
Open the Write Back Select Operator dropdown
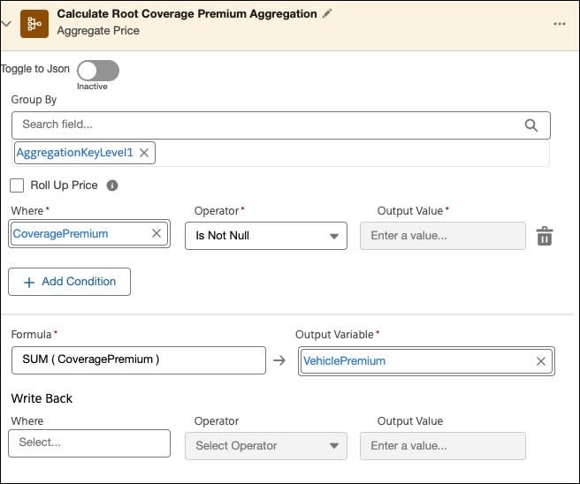coord(266,446)
